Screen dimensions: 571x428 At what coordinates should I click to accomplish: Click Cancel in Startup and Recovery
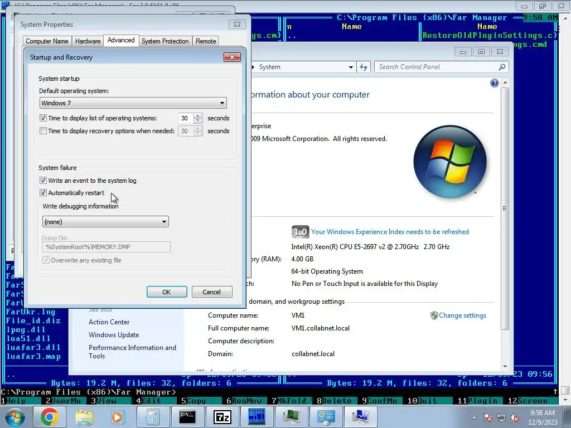[211, 292]
